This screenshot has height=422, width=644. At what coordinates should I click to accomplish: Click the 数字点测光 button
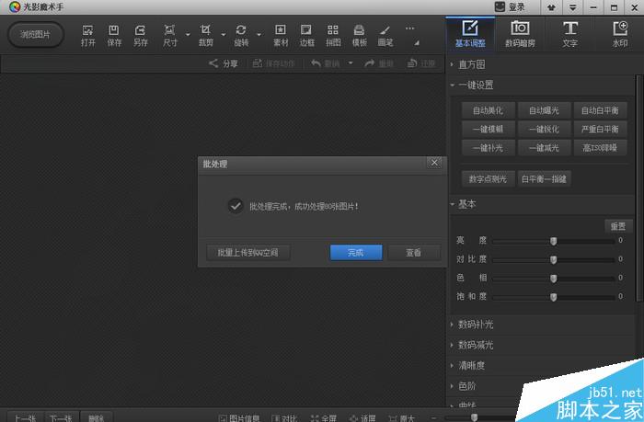[488, 179]
